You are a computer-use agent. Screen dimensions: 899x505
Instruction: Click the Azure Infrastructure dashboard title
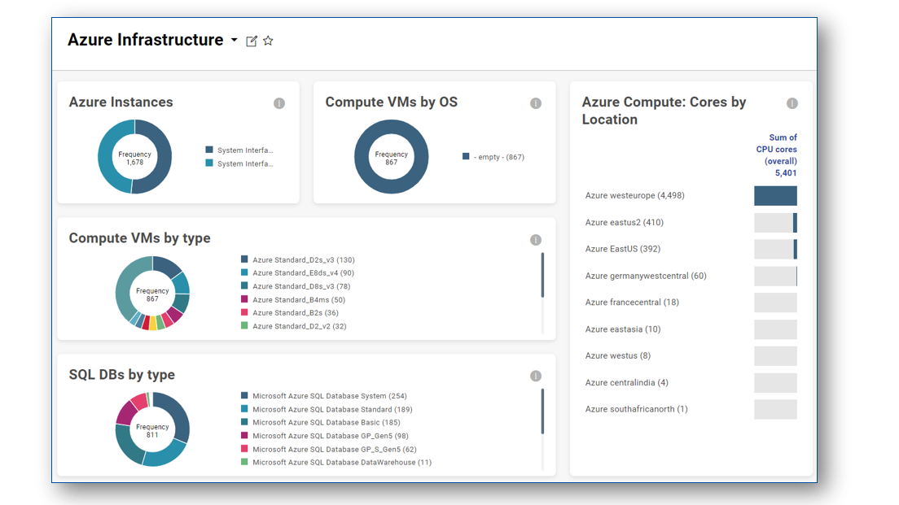[146, 40]
